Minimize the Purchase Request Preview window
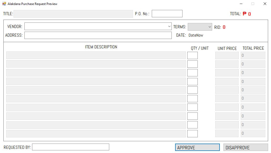Image resolution: width=271 pixels, height=153 pixels. [x=241, y=4]
